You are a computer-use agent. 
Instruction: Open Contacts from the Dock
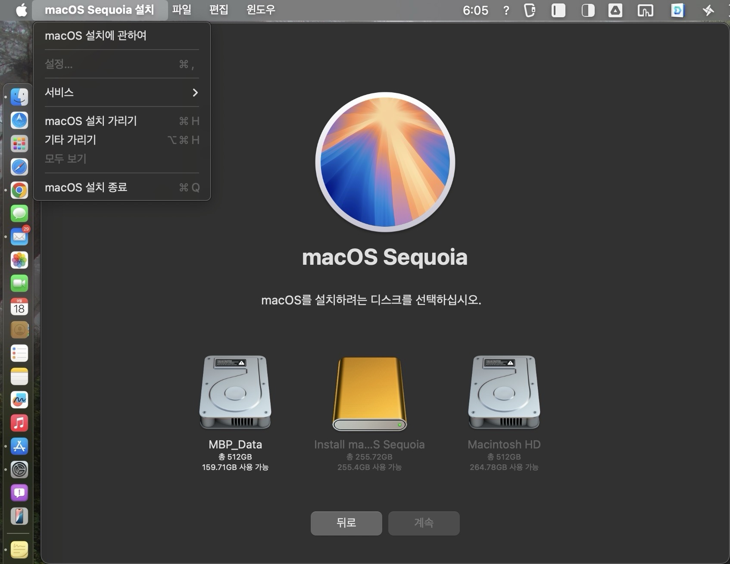pos(19,330)
